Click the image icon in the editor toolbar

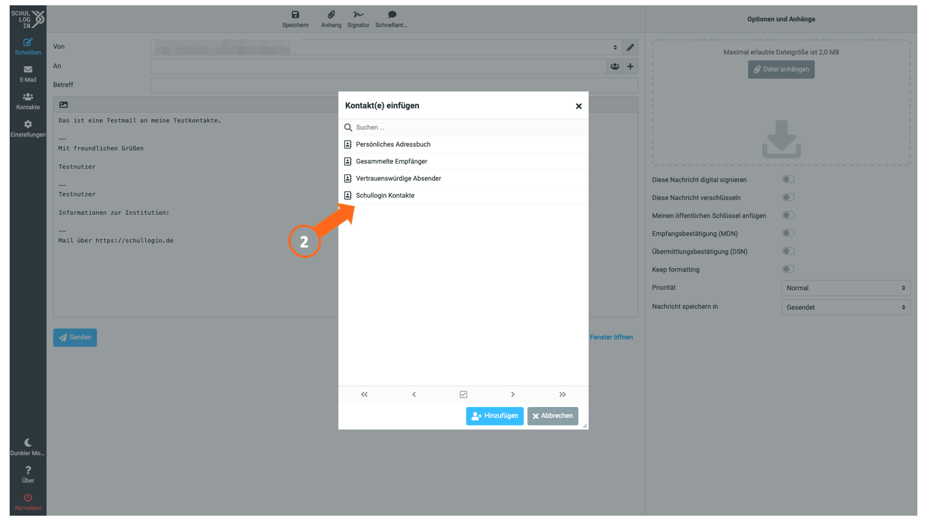[63, 105]
